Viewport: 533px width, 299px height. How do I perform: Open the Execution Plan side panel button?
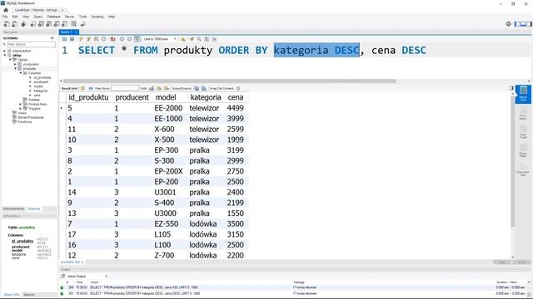[x=523, y=169]
